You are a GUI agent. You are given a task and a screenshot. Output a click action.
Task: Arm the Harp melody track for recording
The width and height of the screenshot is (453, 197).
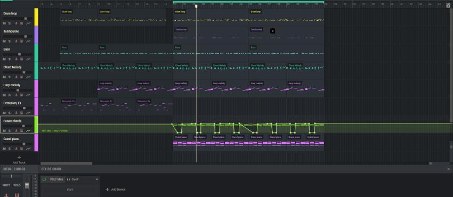coord(16,95)
